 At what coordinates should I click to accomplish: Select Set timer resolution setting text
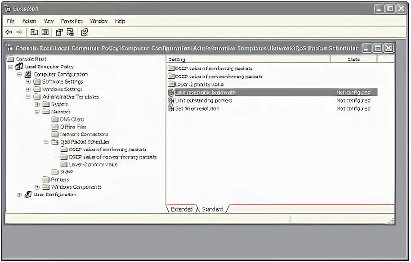pyautogui.click(x=197, y=108)
